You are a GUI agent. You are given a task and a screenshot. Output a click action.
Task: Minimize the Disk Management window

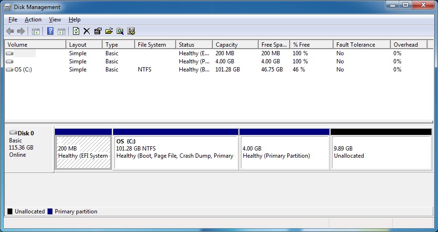pyautogui.click(x=393, y=5)
